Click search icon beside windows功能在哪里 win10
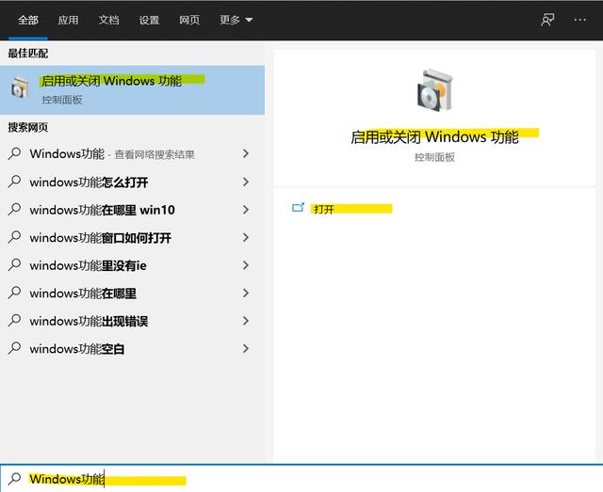 pyautogui.click(x=14, y=209)
